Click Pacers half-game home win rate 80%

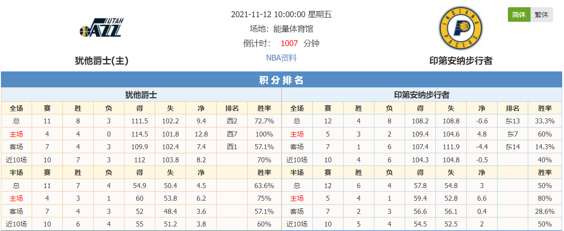coord(545,198)
